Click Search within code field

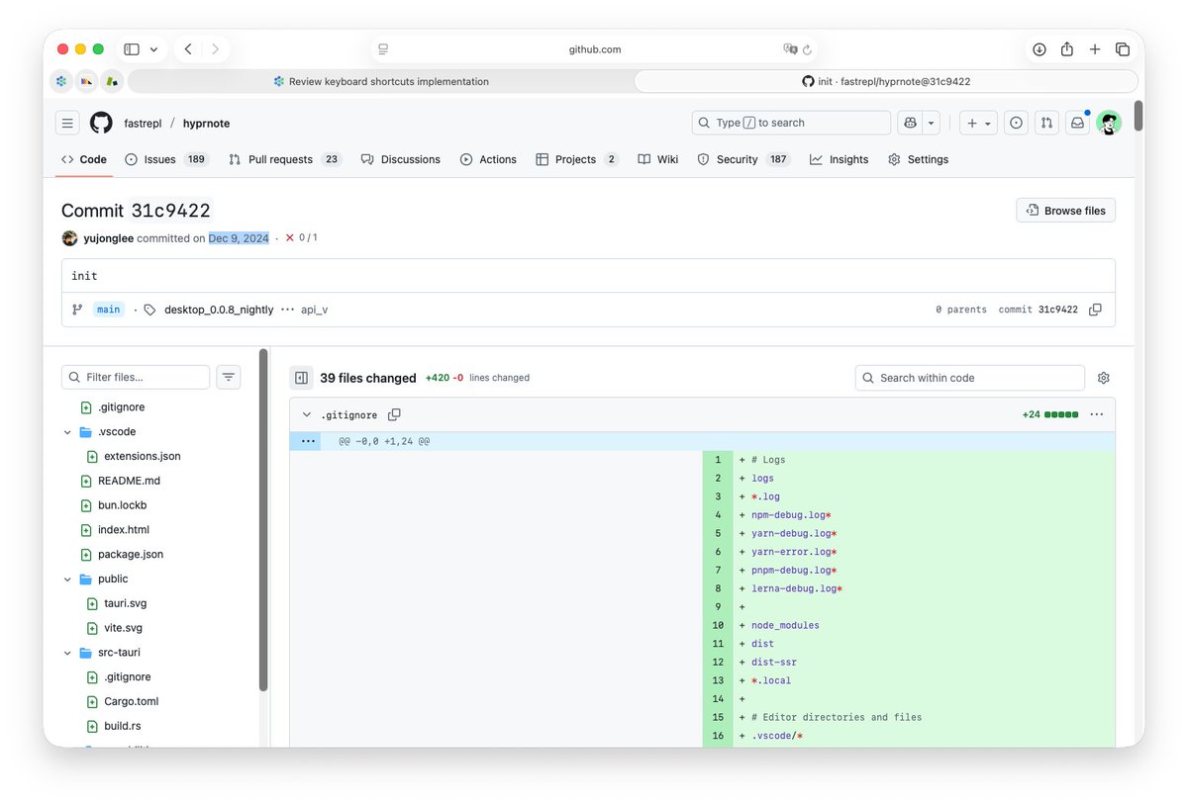970,378
